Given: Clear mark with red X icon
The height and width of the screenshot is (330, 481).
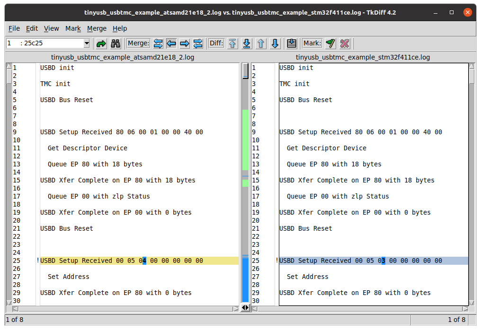Looking at the screenshot, I should pos(345,43).
